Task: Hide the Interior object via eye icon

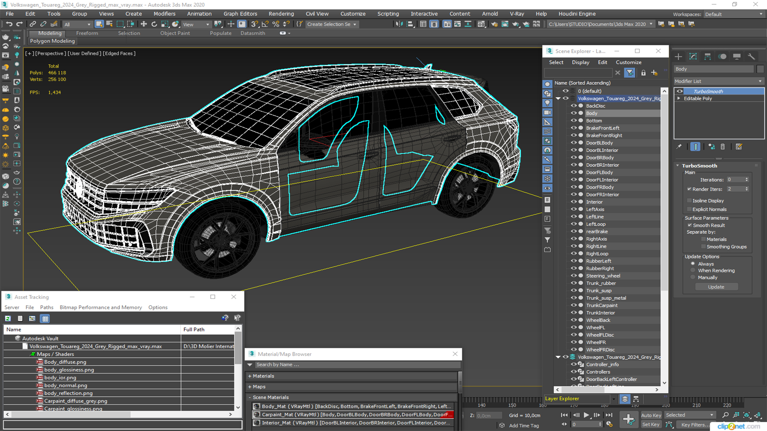Action: pyautogui.click(x=573, y=202)
